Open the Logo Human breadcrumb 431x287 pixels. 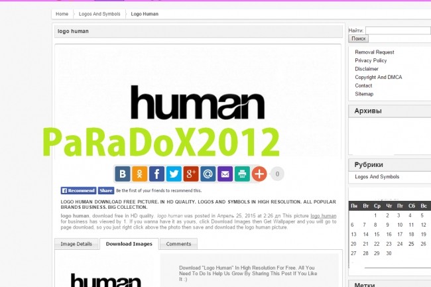click(x=145, y=14)
